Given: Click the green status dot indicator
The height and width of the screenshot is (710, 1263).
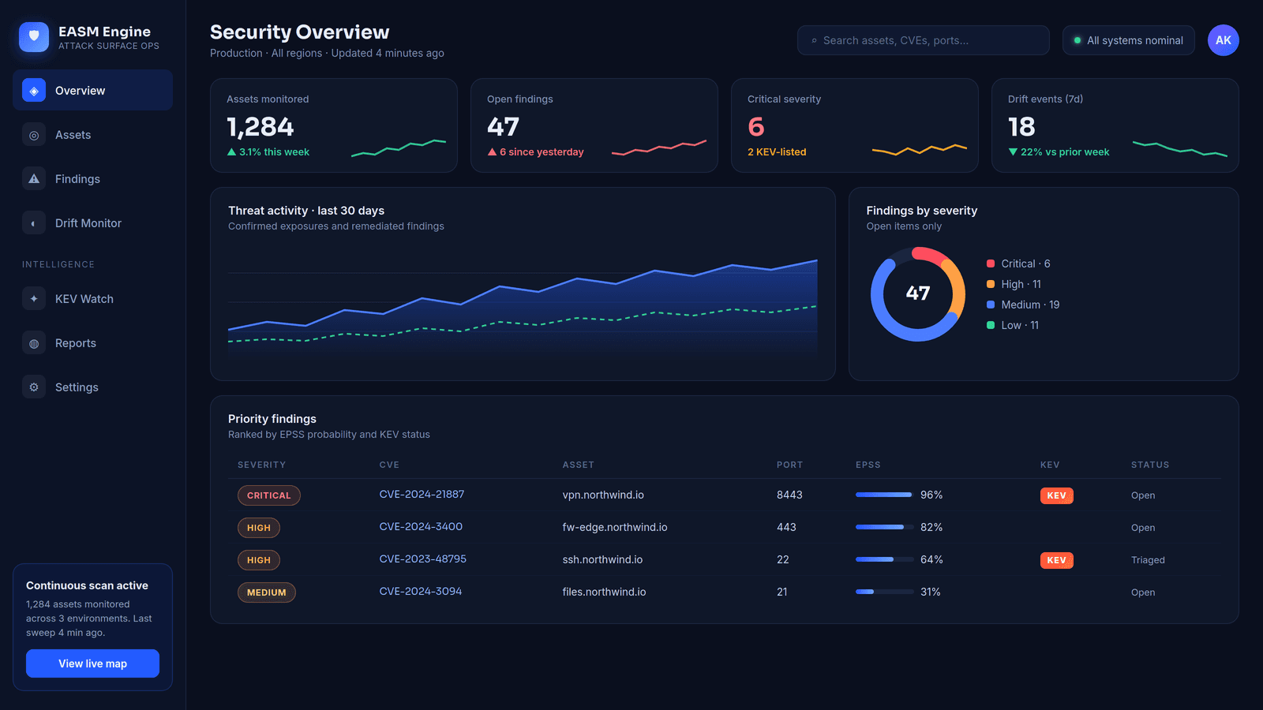Looking at the screenshot, I should pos(1077,40).
